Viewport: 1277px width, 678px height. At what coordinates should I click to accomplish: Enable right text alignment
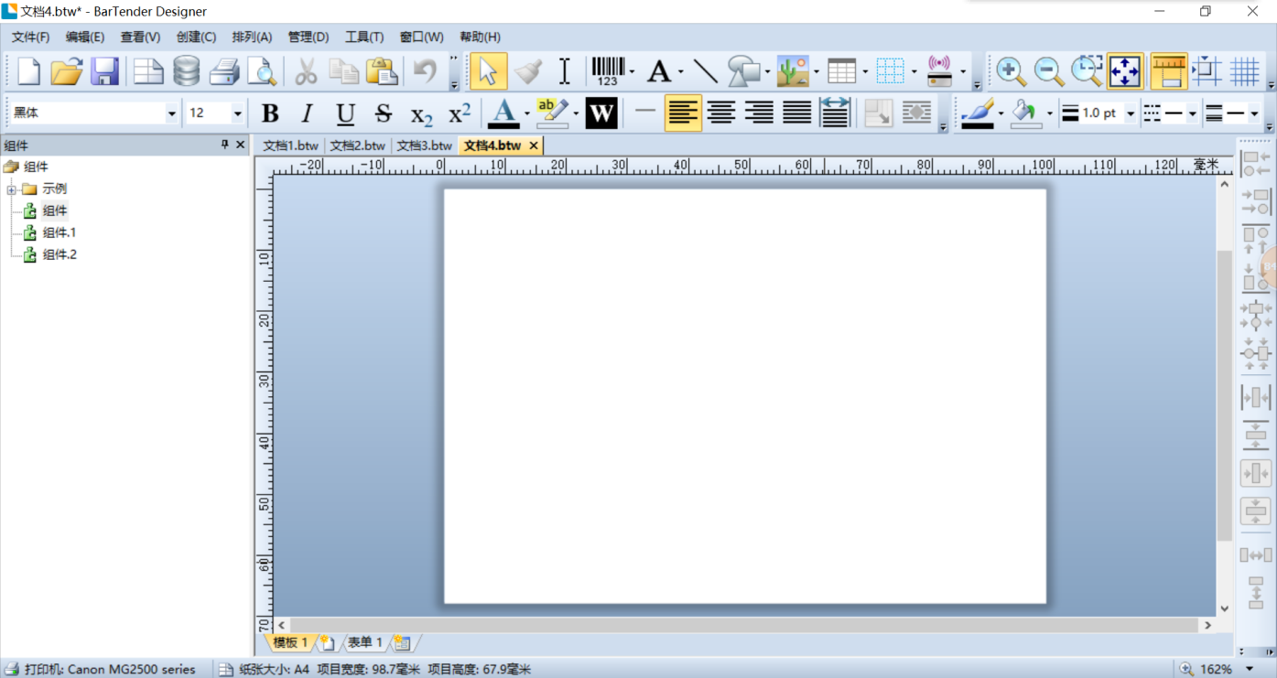pos(759,113)
